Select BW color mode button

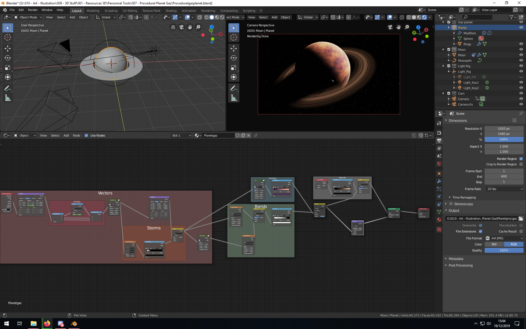(494, 244)
